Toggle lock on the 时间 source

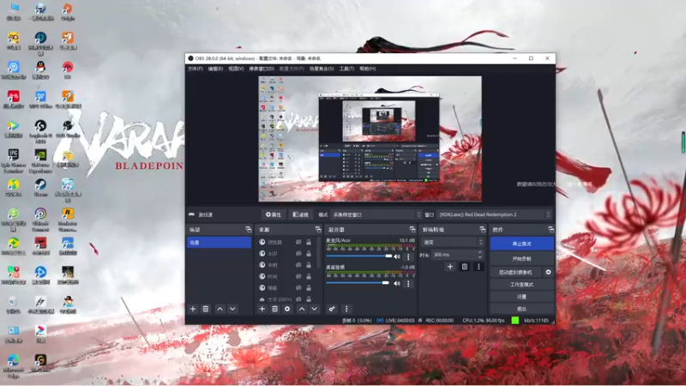tap(309, 276)
